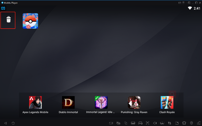Viewport: 202px width, 126px height.
Task: Click the Punishing: Gray Raven label text
Action: (x=134, y=112)
